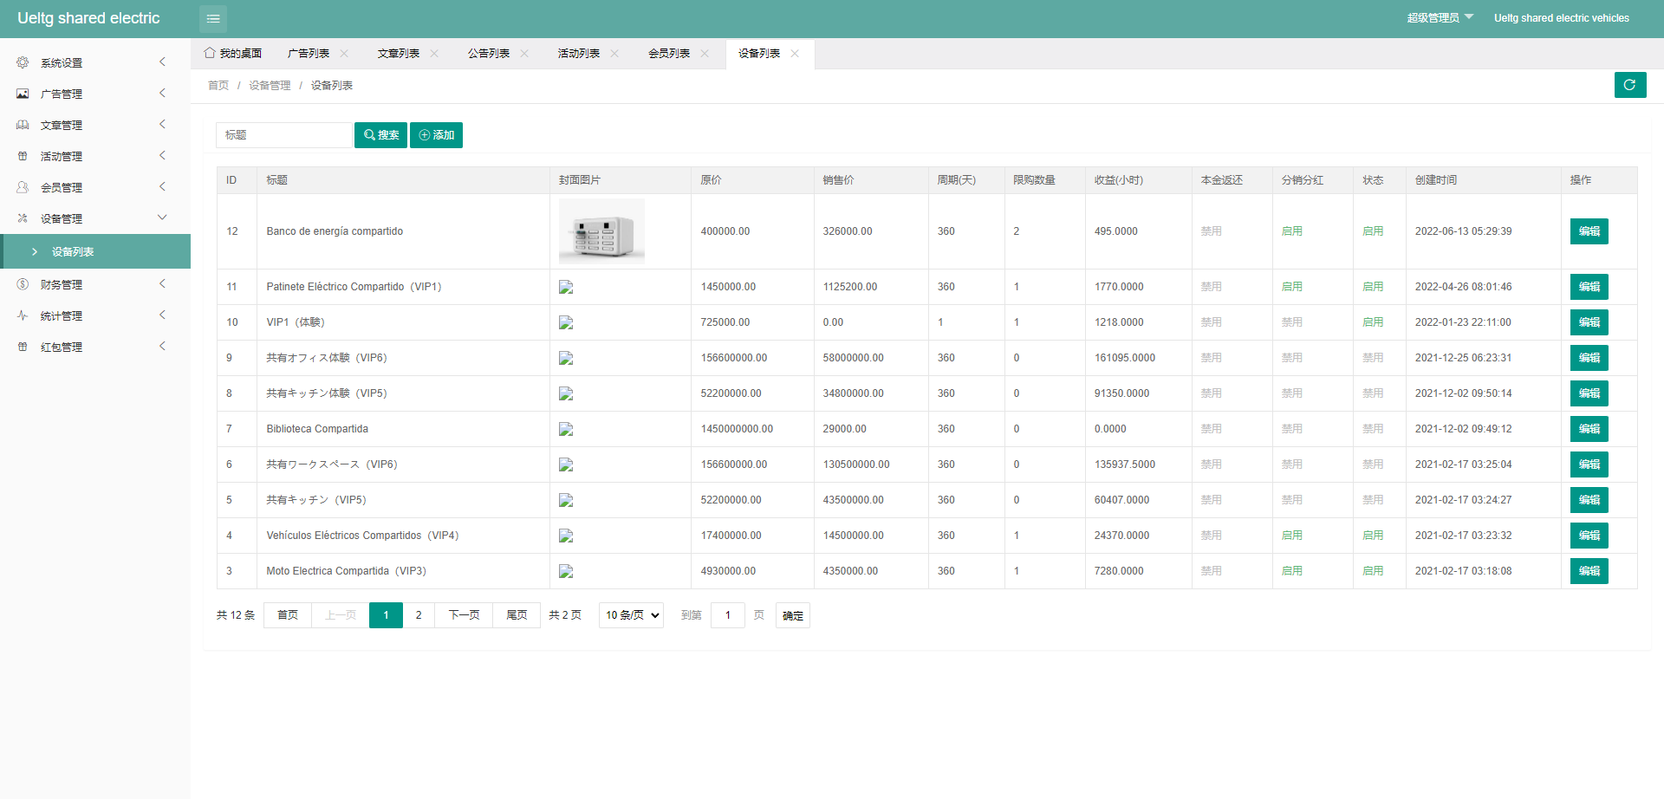1664x799 pixels.
Task: Click the advertisement management picture icon
Action: pos(23,94)
